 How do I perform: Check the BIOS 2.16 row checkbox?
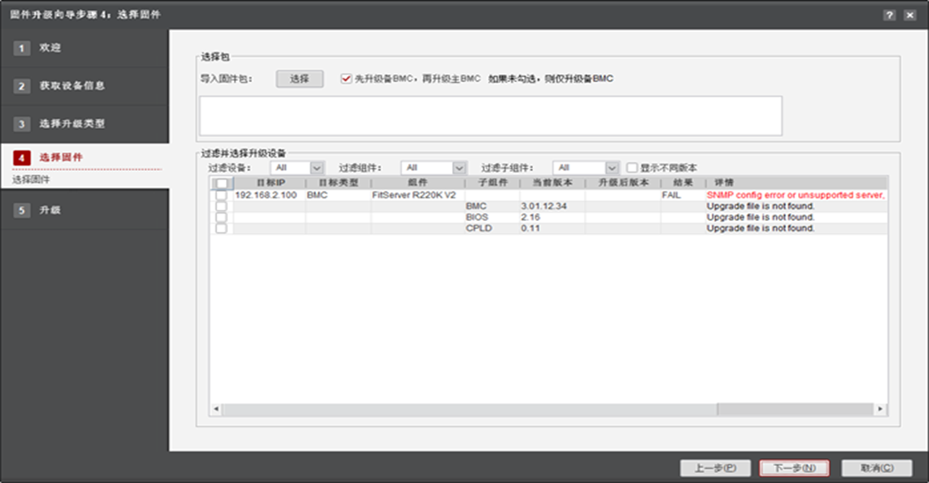pyautogui.click(x=221, y=217)
